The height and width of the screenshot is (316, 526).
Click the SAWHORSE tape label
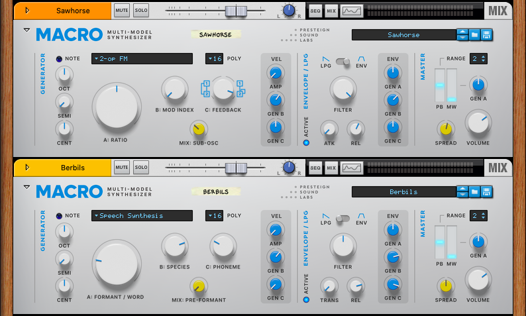point(216,34)
